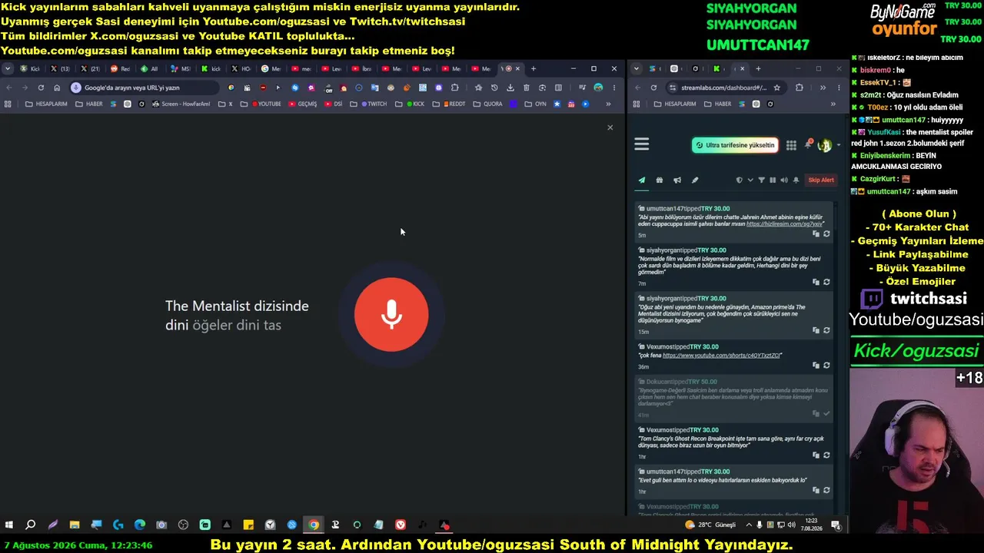984x553 pixels.
Task: Reload the page in the left browser
Action: [x=41, y=88]
